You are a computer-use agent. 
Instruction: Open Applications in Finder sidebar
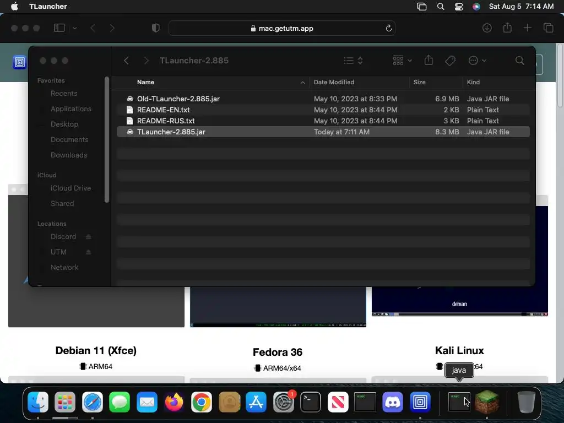[71, 109]
